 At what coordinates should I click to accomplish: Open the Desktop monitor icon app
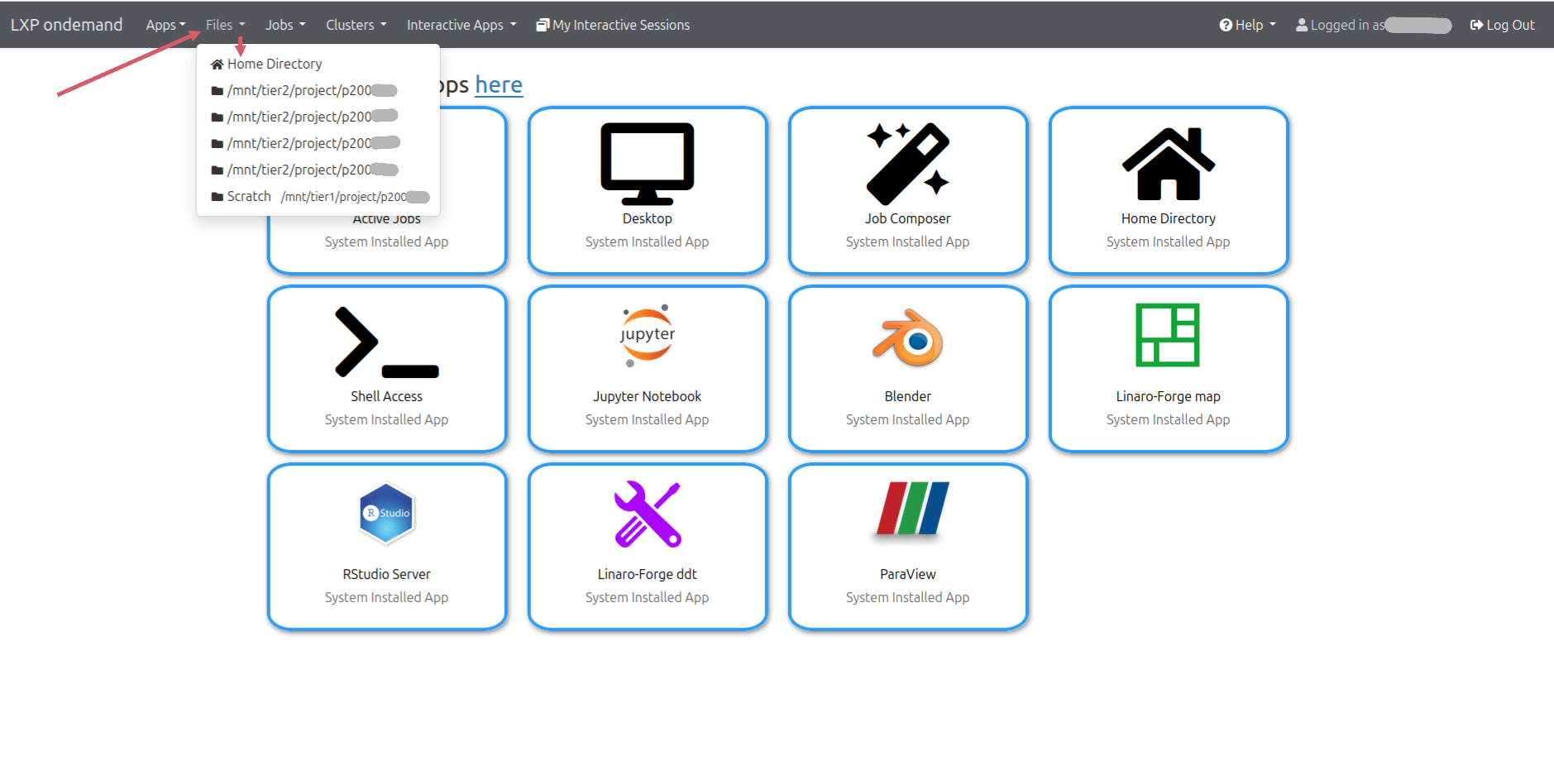pyautogui.click(x=647, y=164)
